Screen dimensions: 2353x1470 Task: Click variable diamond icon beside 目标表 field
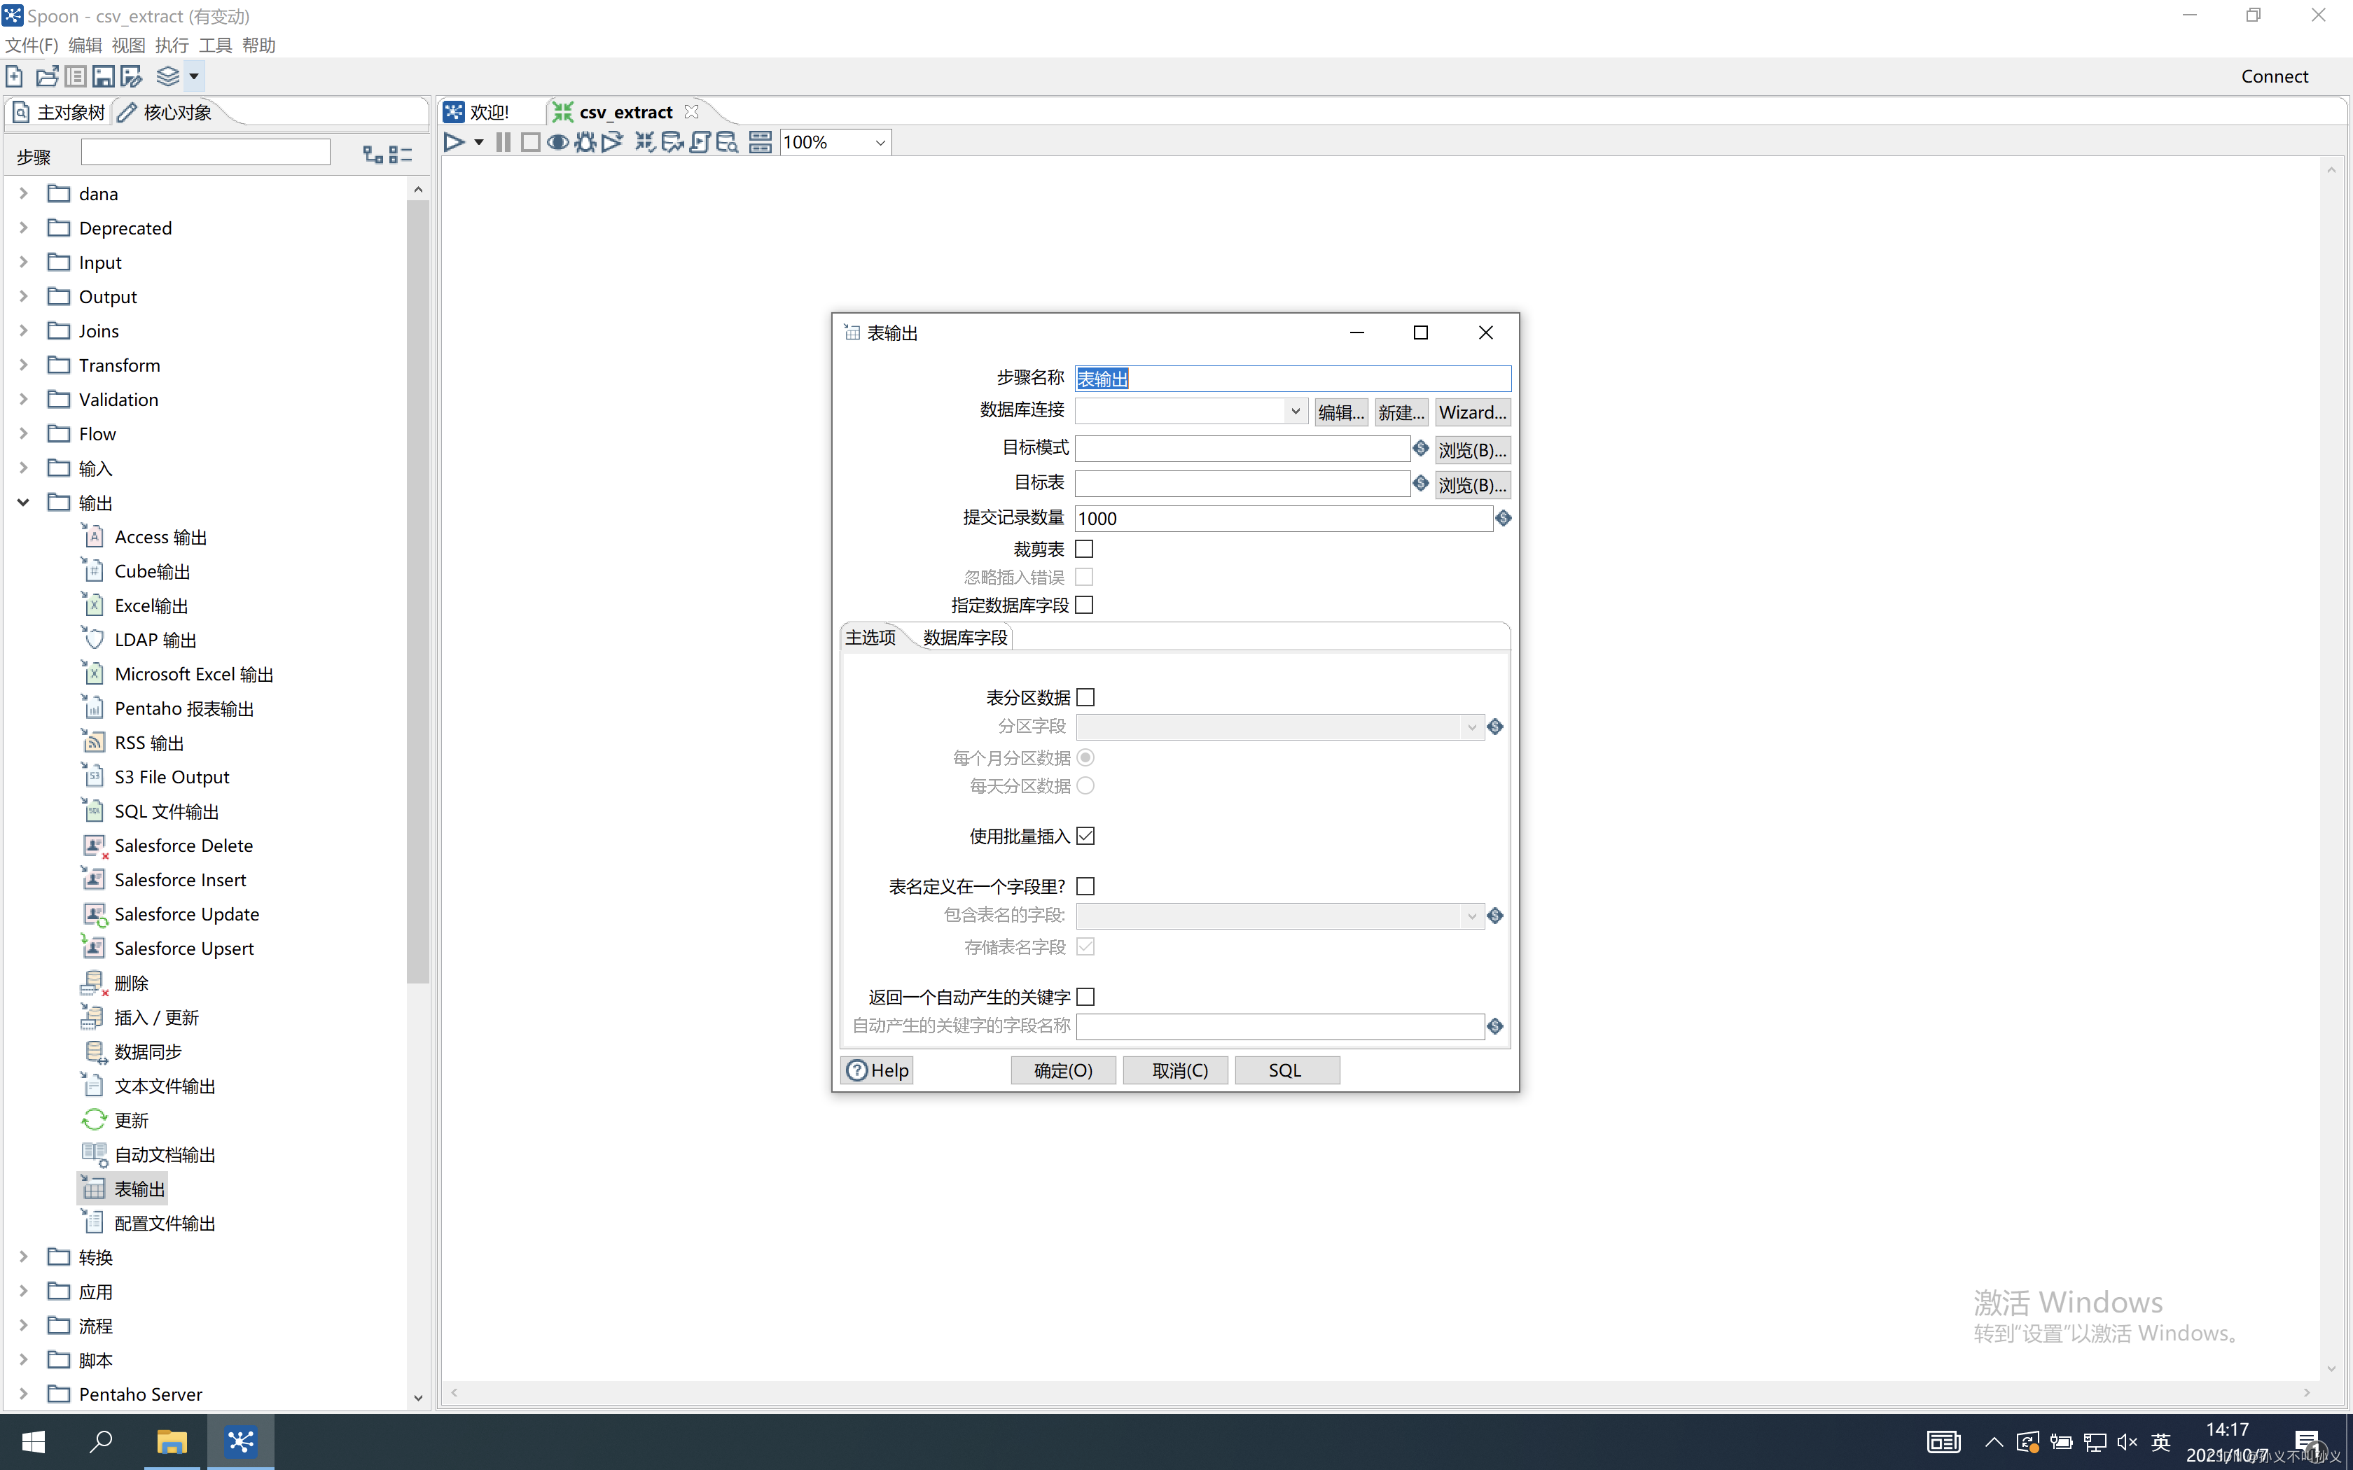1420,483
